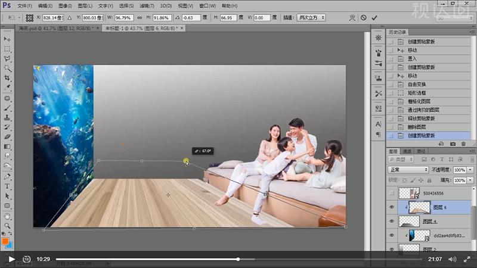Click the orange foreground color swatch

pos(5,241)
